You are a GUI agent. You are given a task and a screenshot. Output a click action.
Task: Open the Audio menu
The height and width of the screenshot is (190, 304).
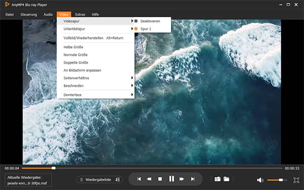click(48, 15)
